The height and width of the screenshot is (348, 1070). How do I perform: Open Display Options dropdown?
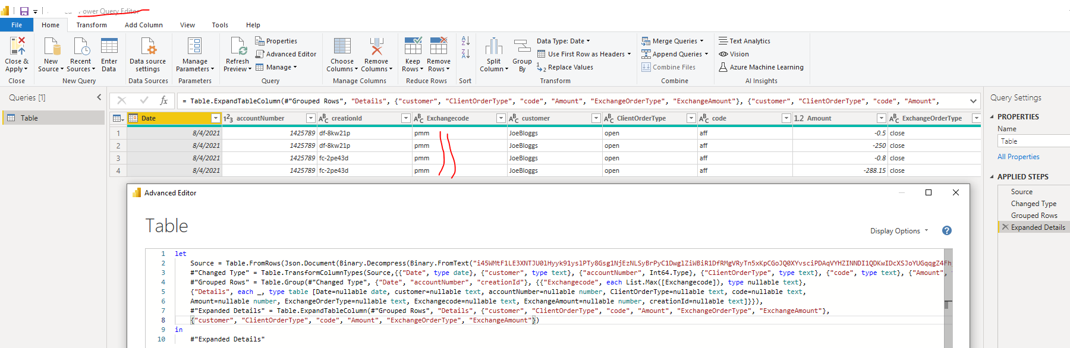899,231
